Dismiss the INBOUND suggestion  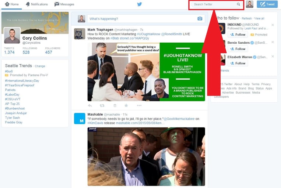pos(273,25)
